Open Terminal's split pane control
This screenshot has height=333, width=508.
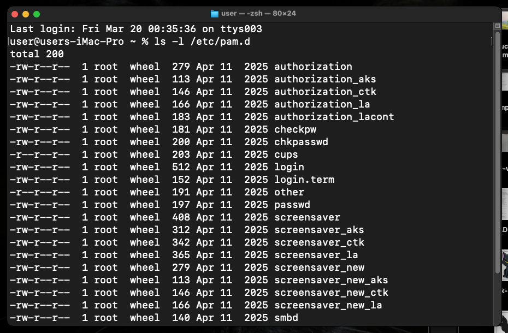(x=498, y=25)
